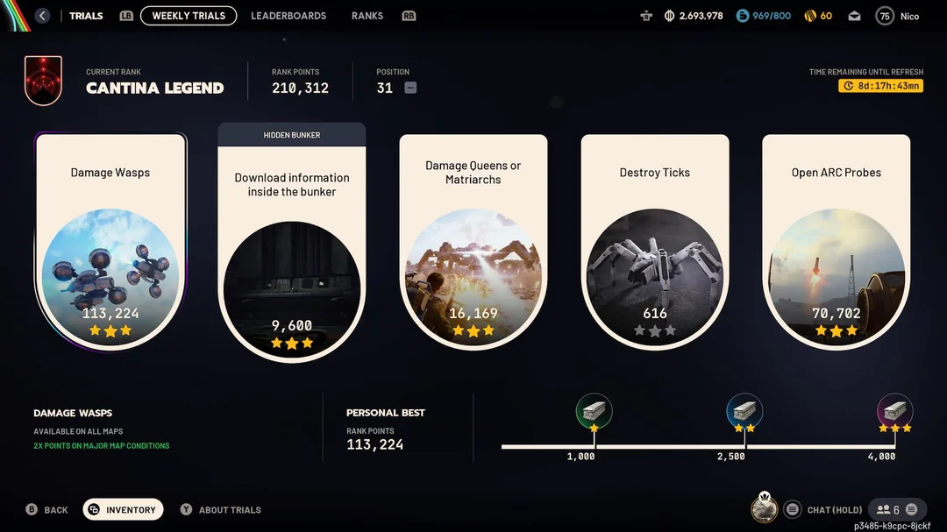
Task: Open the Inventory button
Action: click(x=124, y=510)
